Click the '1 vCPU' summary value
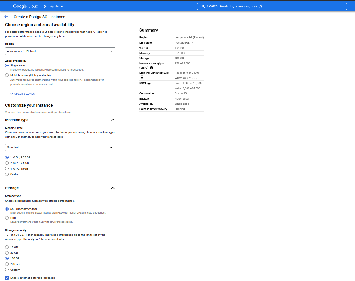 [x=179, y=48]
